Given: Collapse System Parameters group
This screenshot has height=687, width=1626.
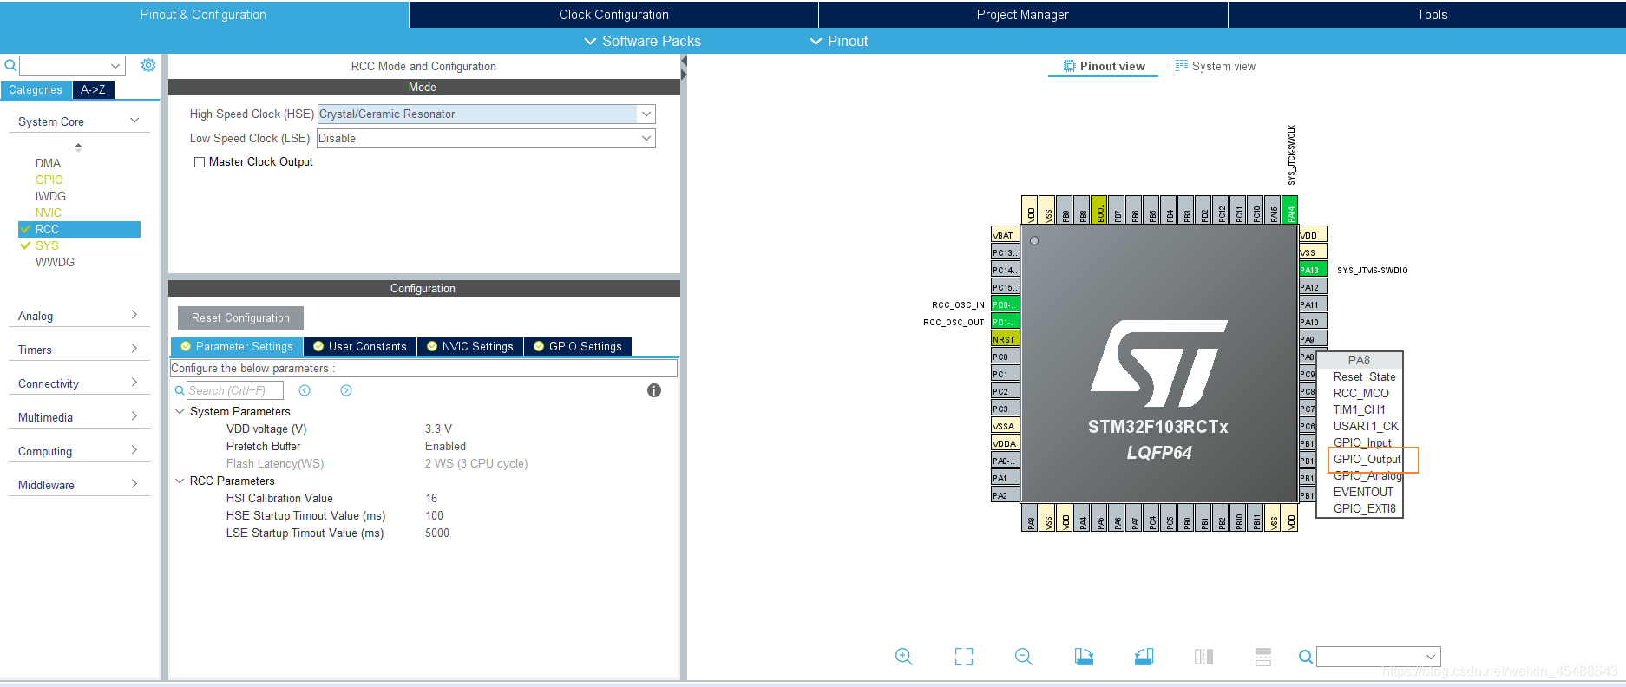Looking at the screenshot, I should pyautogui.click(x=180, y=411).
